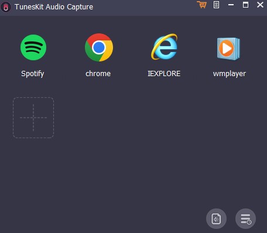
Task: Maximize the TunesKit Audio Capture window
Action: point(245,5)
